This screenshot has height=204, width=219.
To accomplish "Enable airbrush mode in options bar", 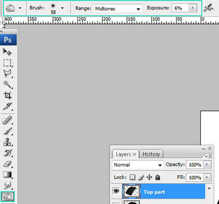I will 208,8.
